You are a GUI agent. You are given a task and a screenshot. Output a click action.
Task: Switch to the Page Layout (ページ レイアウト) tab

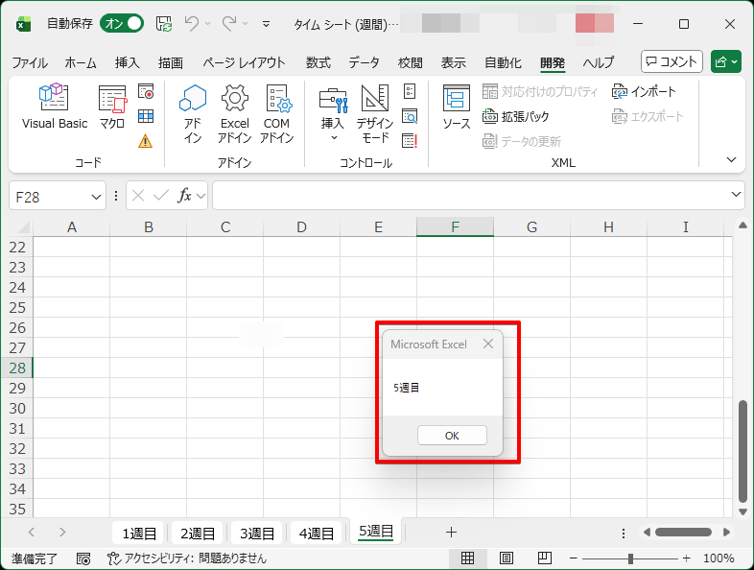coord(244,62)
